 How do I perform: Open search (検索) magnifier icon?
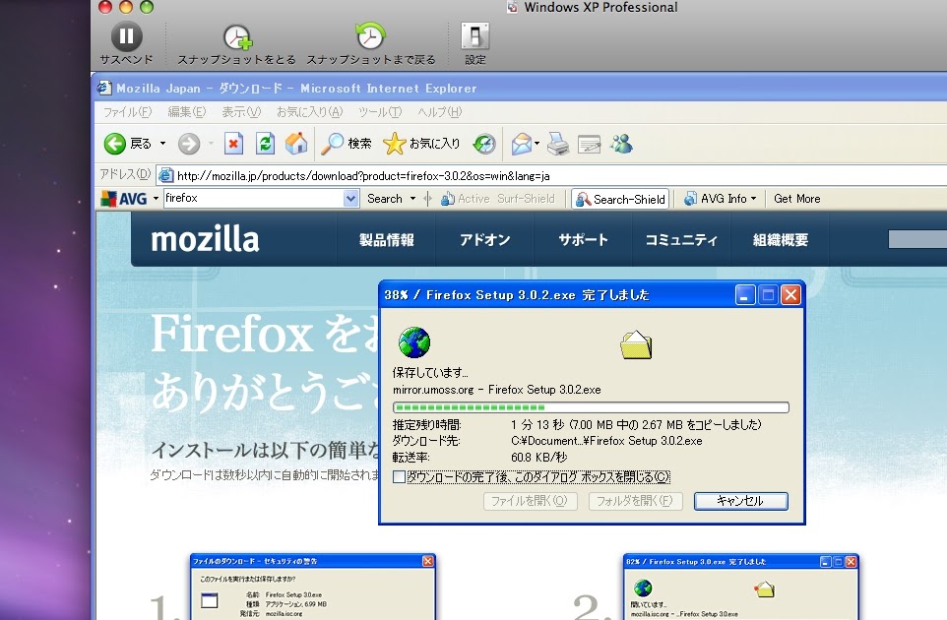[332, 144]
